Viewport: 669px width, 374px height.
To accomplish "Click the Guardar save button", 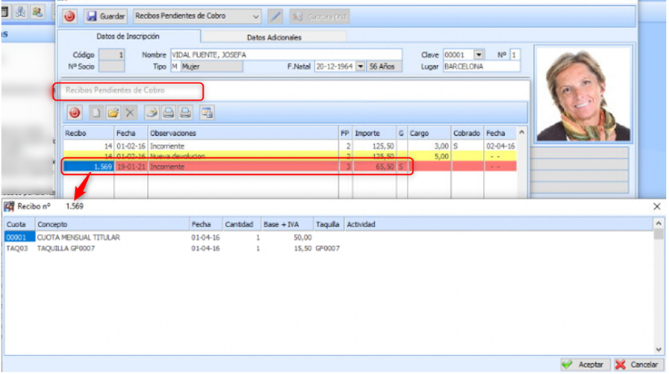I will 106,16.
